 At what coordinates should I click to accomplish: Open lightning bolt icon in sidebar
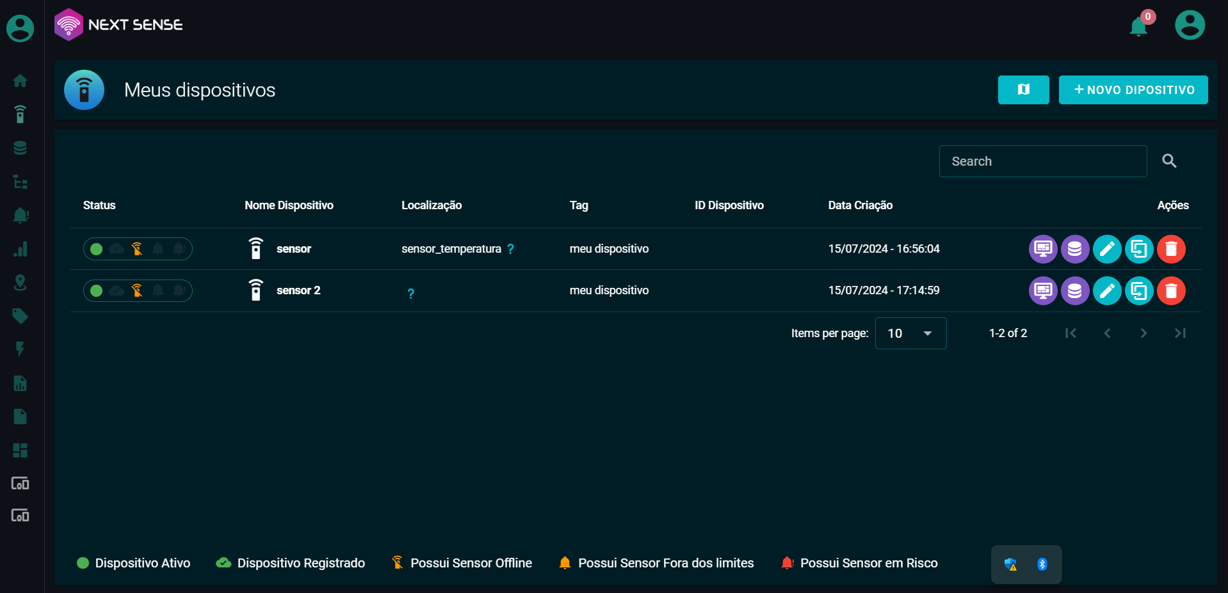point(20,349)
